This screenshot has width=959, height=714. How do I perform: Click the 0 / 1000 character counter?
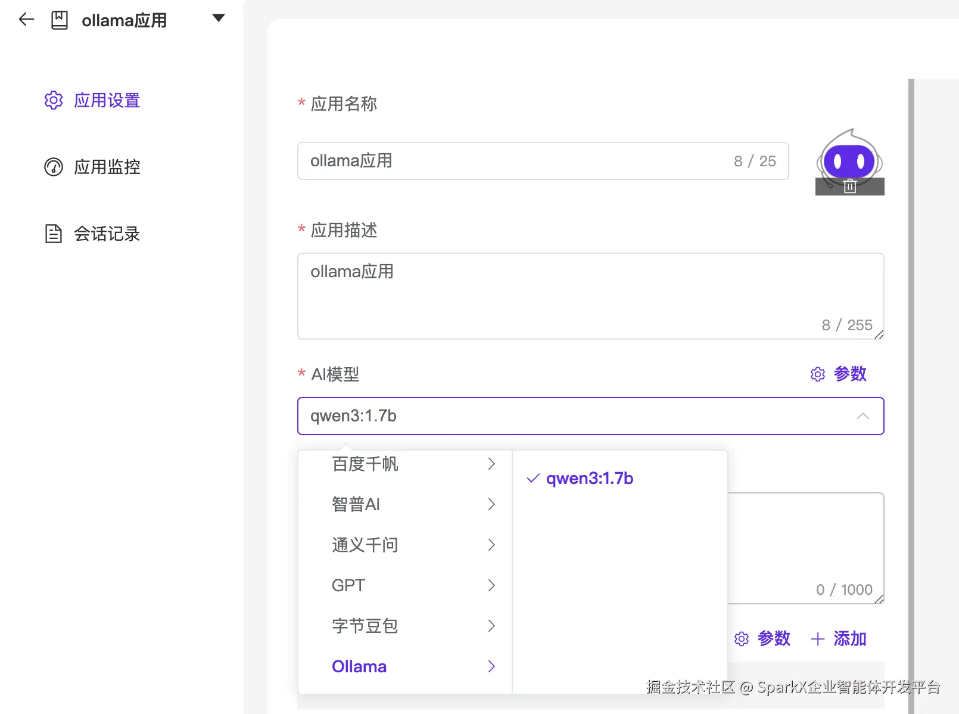point(844,589)
